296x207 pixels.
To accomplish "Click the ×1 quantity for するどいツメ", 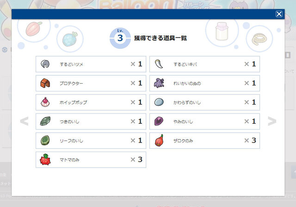I will pos(136,64).
